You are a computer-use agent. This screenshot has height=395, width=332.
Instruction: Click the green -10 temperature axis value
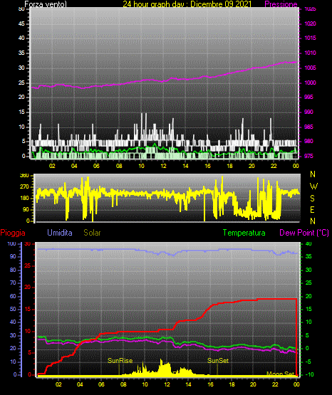[x=309, y=374]
